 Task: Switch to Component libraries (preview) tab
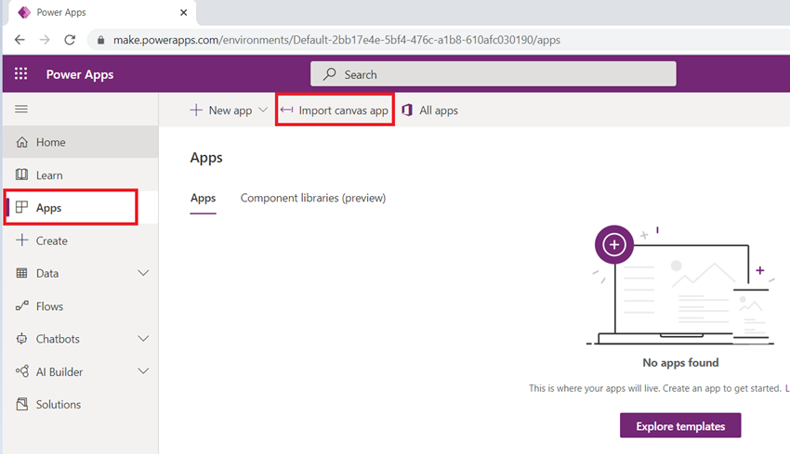tap(313, 198)
